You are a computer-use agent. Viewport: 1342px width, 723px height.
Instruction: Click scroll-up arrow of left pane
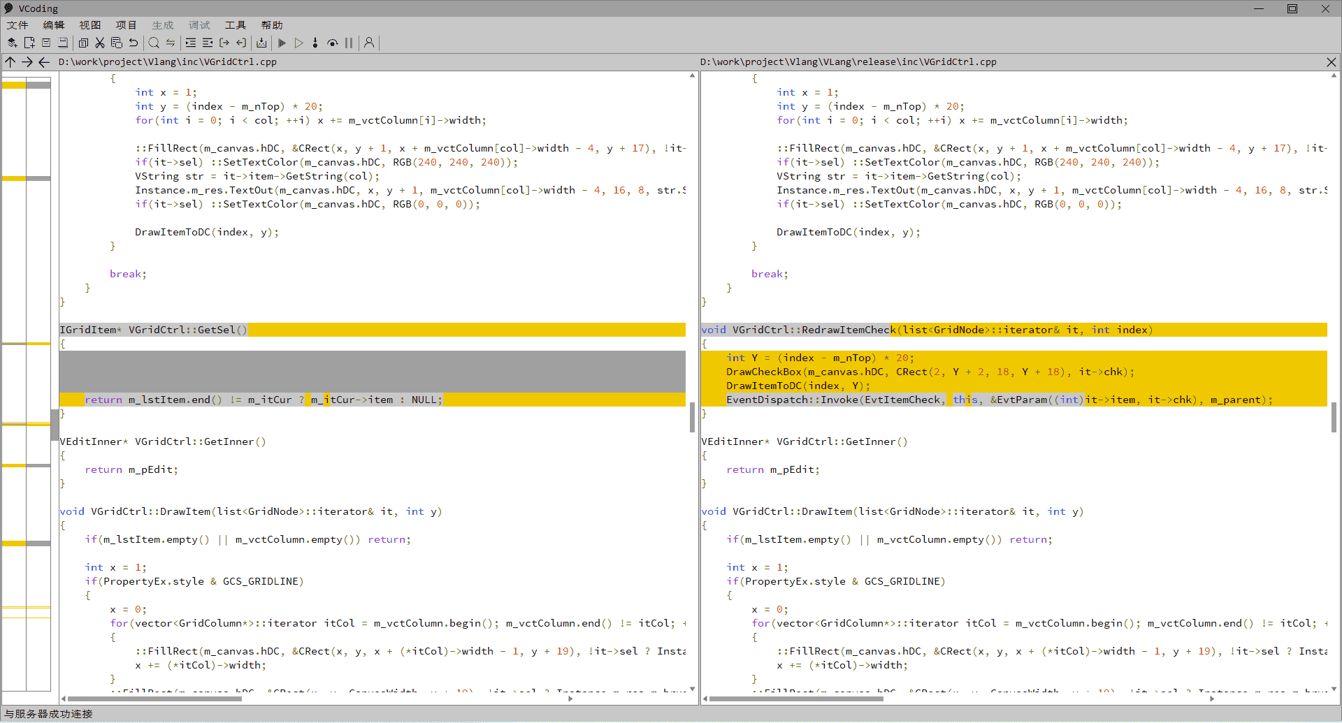(x=692, y=75)
